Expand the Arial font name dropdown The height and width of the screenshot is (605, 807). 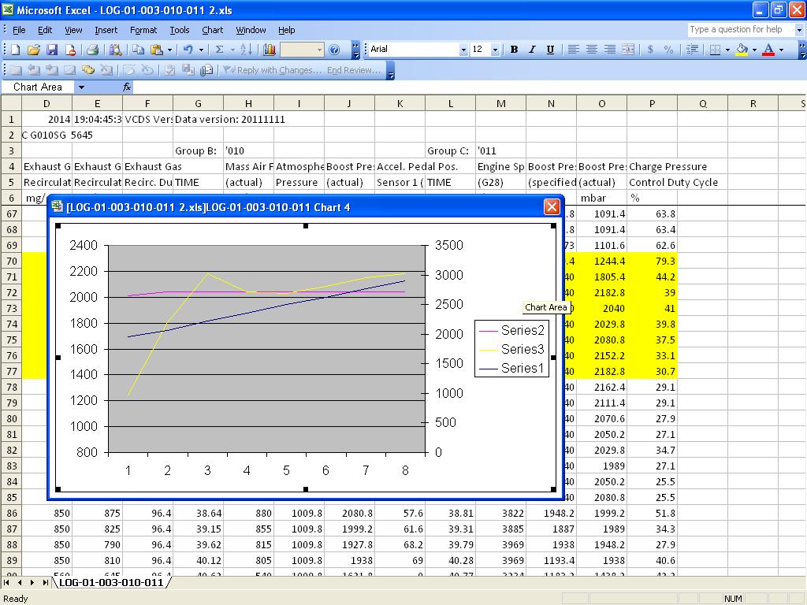click(463, 50)
